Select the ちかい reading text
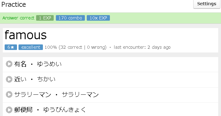The width and height of the screenshot is (221, 116). click(46, 79)
